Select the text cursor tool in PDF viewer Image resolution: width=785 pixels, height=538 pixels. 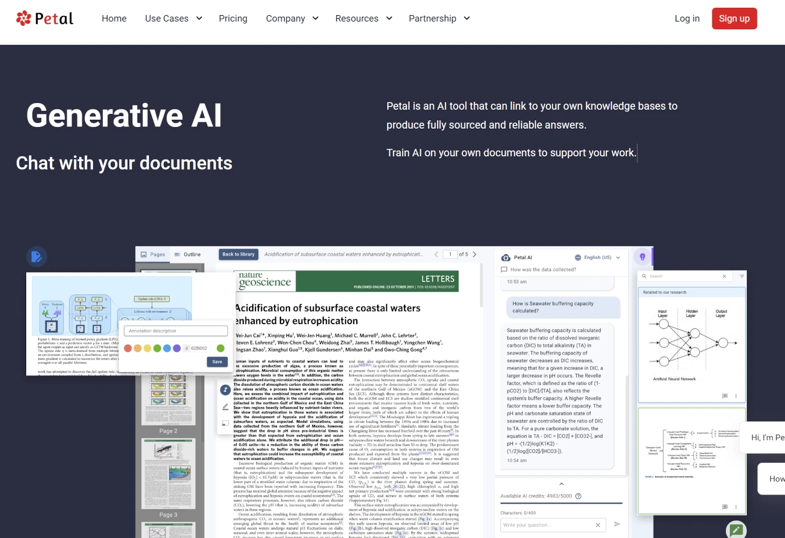point(225,390)
